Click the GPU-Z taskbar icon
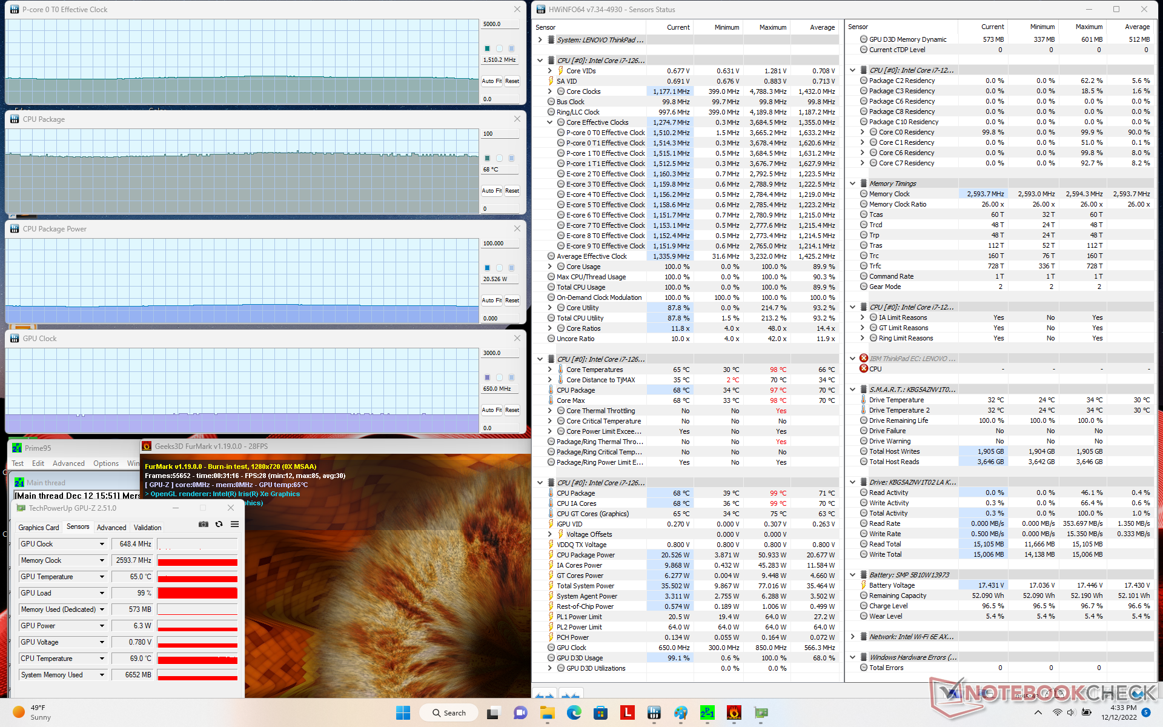The image size is (1163, 727). coord(761,712)
